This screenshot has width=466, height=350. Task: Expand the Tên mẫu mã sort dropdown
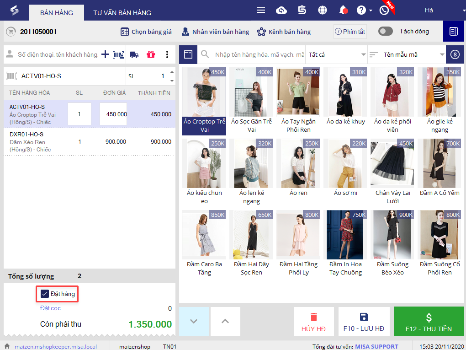[407, 54]
